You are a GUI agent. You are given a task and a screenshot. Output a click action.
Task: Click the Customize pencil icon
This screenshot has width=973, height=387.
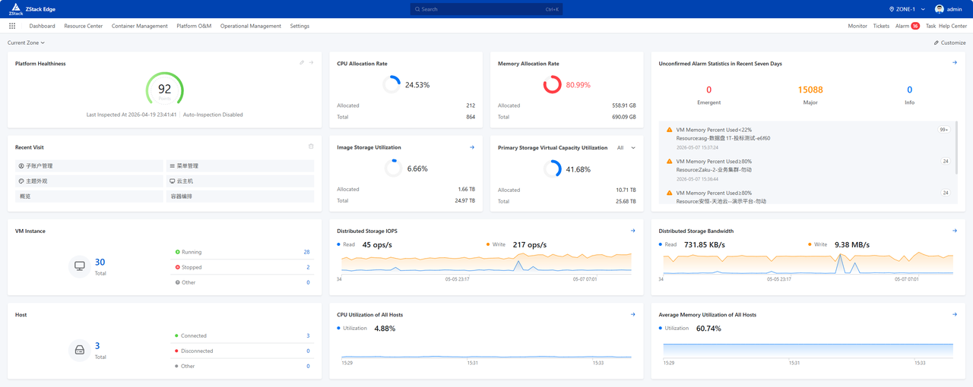click(937, 42)
